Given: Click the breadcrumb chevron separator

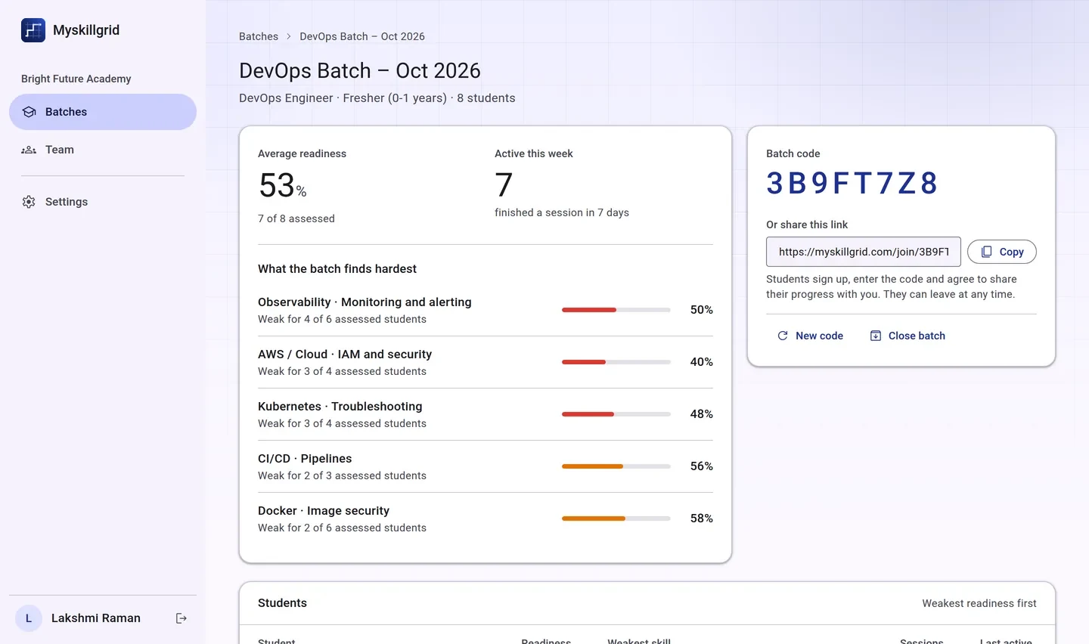Looking at the screenshot, I should tap(289, 36).
